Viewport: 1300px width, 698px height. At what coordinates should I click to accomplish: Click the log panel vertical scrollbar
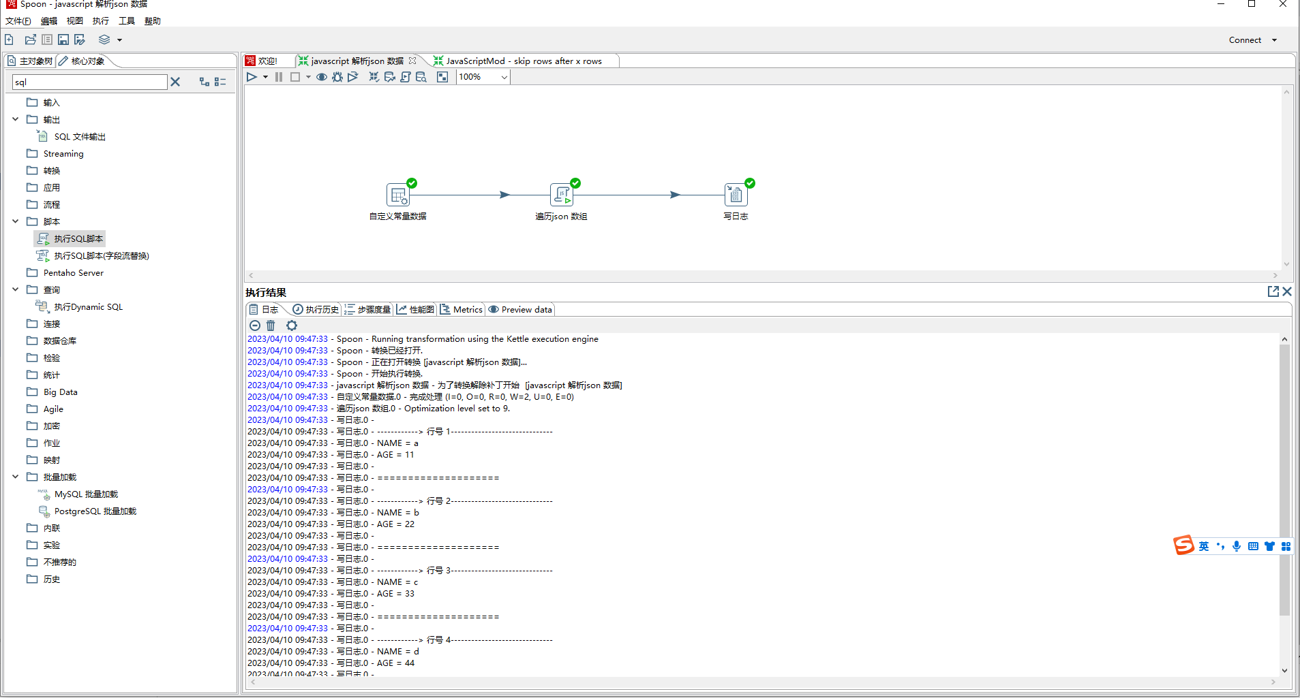(x=1284, y=477)
